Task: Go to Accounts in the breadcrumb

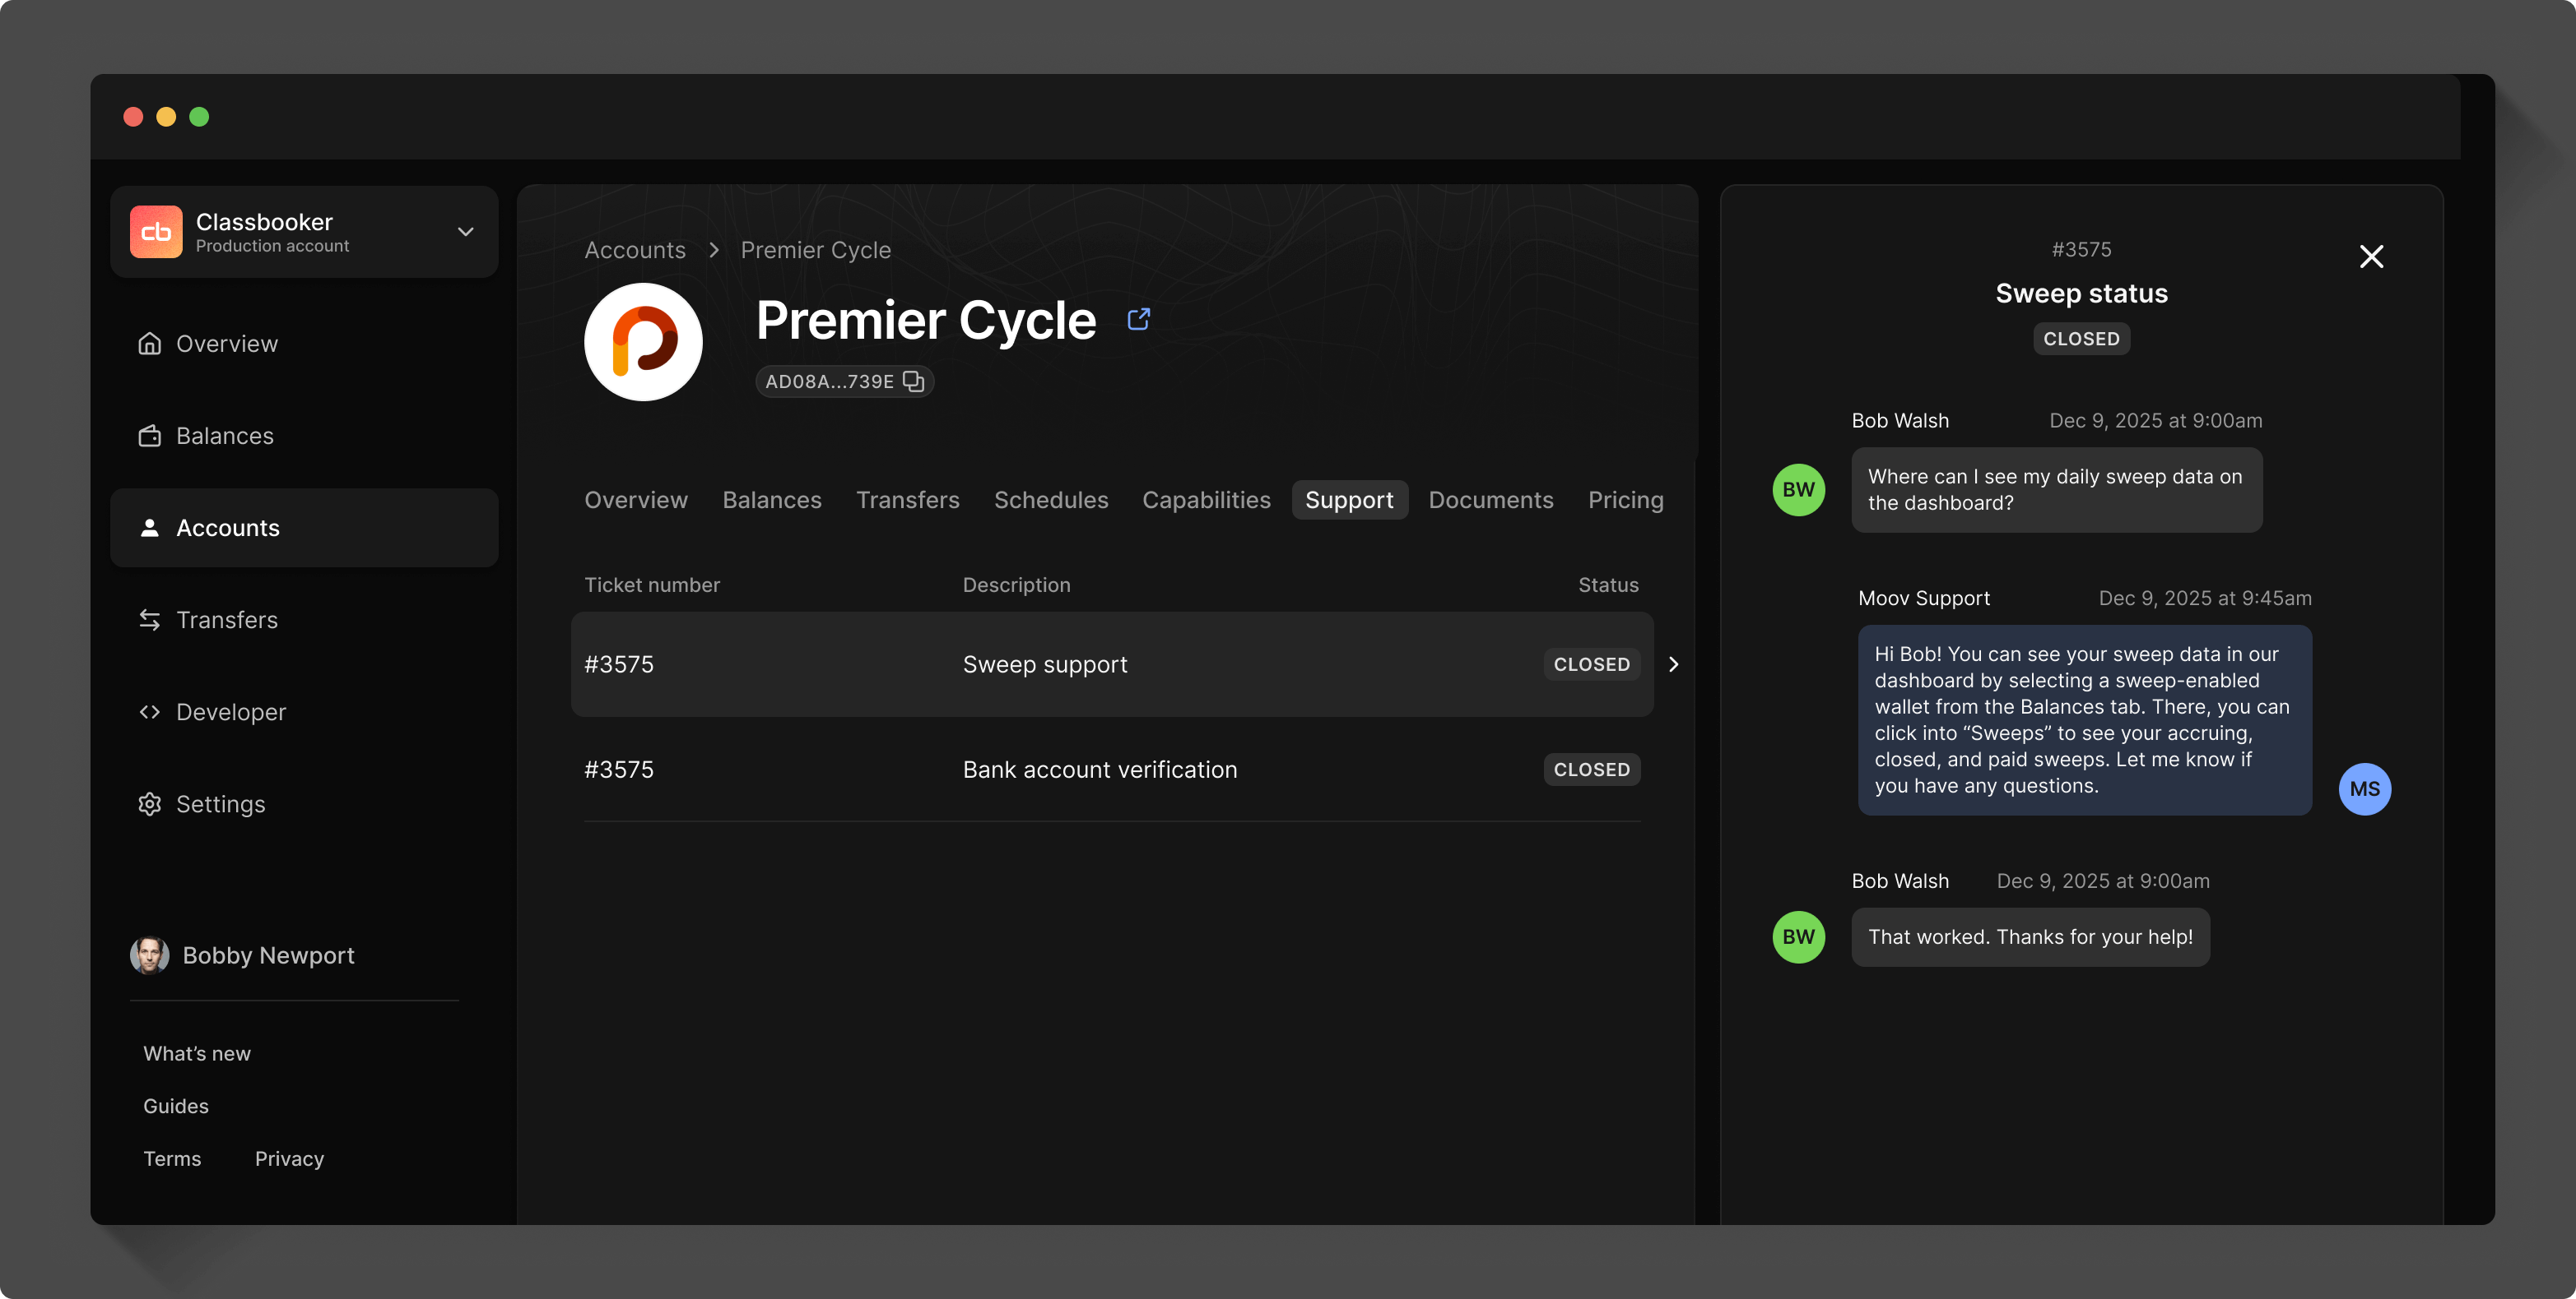Action: coord(635,251)
